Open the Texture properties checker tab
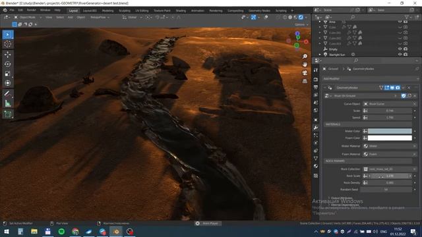Screen dimensions: 422x237 click(316, 176)
